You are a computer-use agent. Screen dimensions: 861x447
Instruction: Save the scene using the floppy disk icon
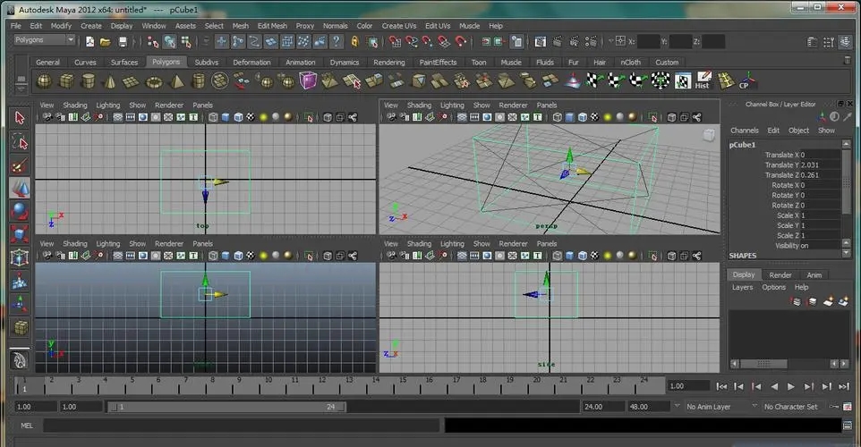pos(123,42)
